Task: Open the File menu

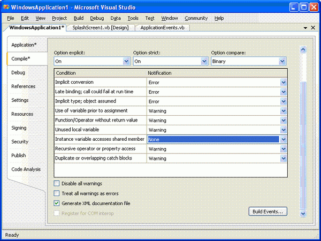Action: (x=11, y=18)
